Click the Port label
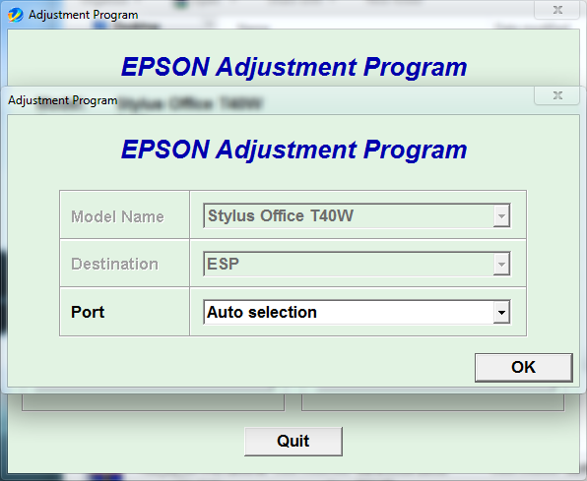This screenshot has width=587, height=481. 88,312
